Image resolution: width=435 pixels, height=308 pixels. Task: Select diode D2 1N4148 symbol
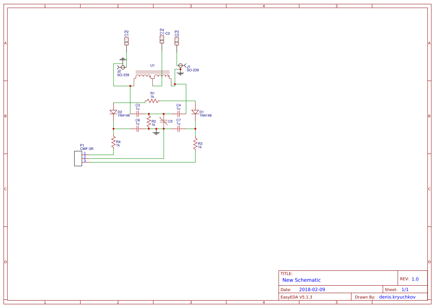pos(113,112)
